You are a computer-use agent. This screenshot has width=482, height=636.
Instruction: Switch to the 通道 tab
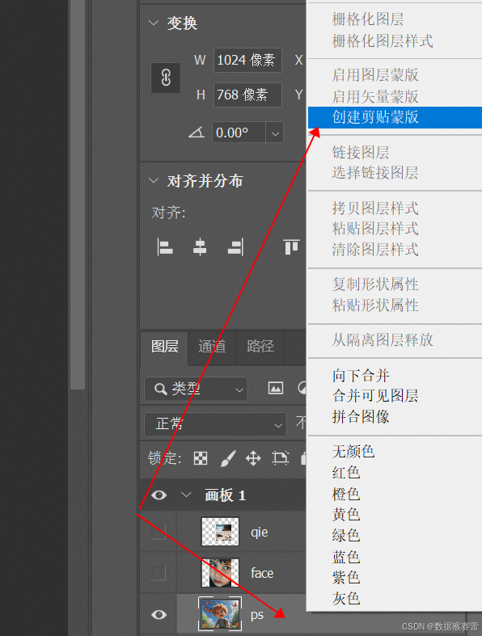point(212,347)
